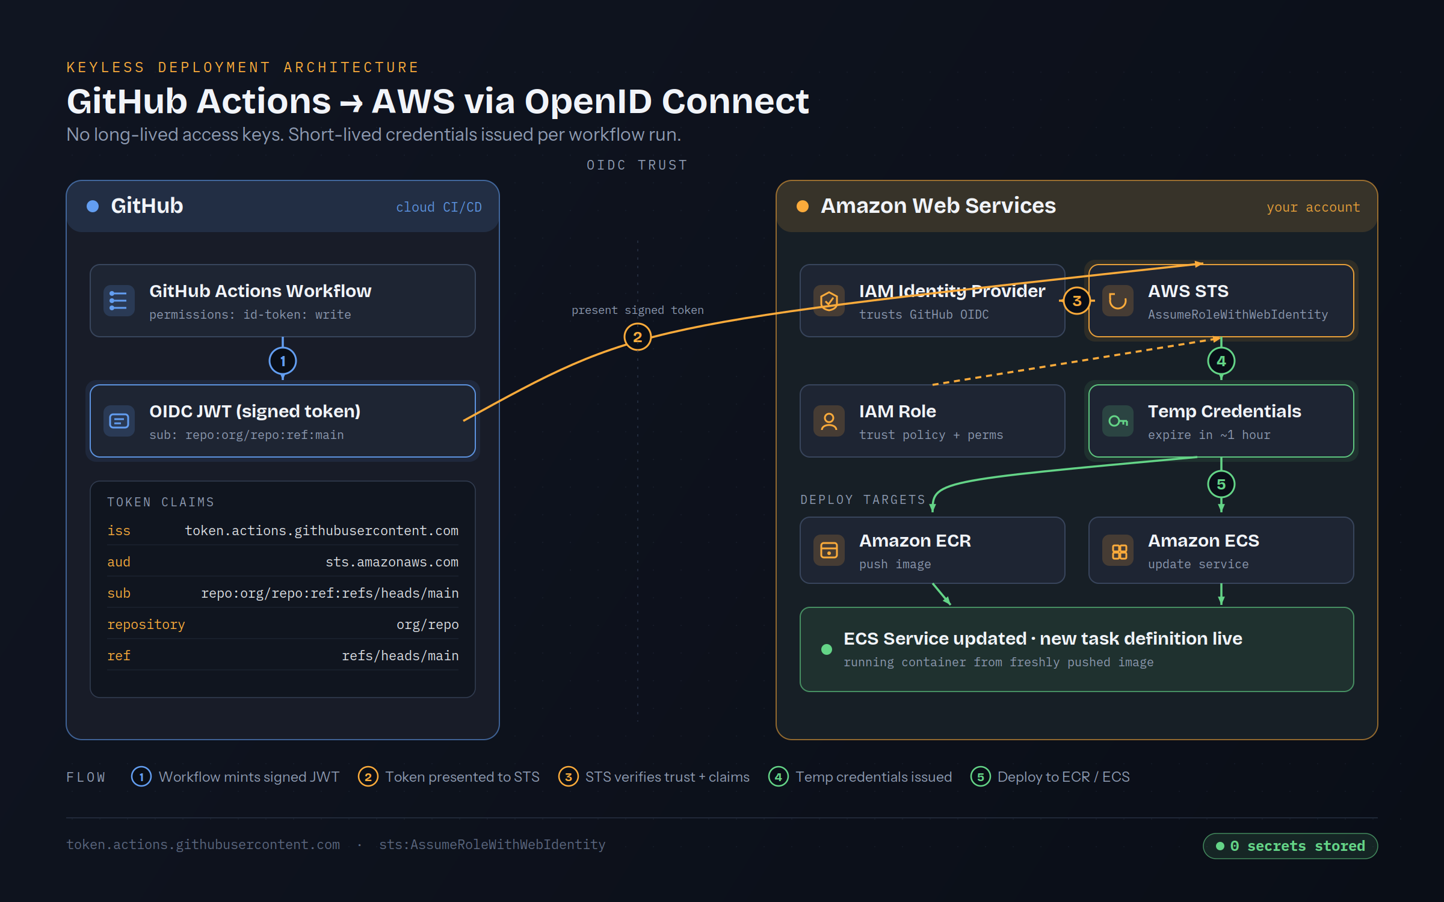Click legend step 1 circle in Flow row
The width and height of the screenshot is (1444, 902).
coord(141,776)
